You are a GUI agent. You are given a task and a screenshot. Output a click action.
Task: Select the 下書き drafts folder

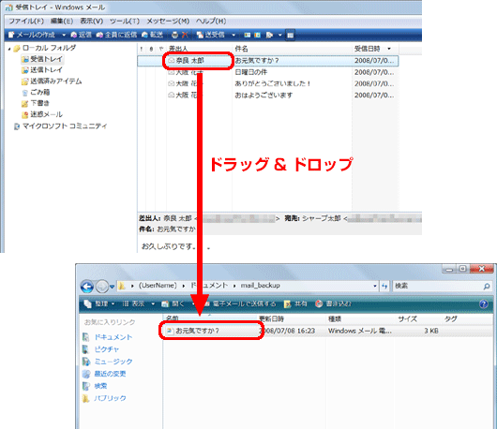click(x=36, y=103)
